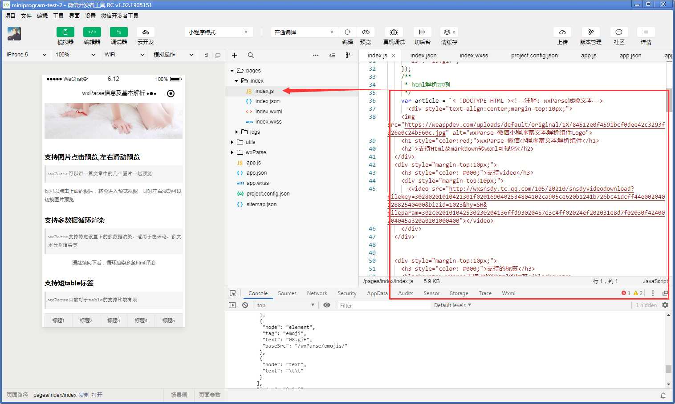The width and height of the screenshot is (675, 404).
Task: Click the compile (编译) refresh icon
Action: pyautogui.click(x=348, y=32)
